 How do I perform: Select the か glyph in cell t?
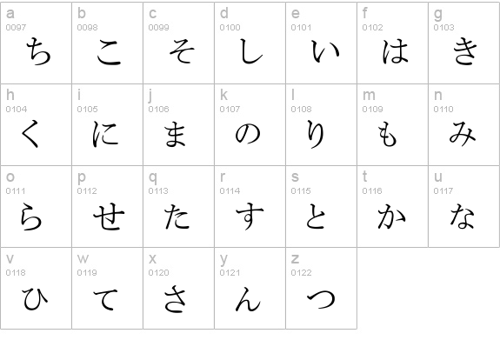click(391, 217)
